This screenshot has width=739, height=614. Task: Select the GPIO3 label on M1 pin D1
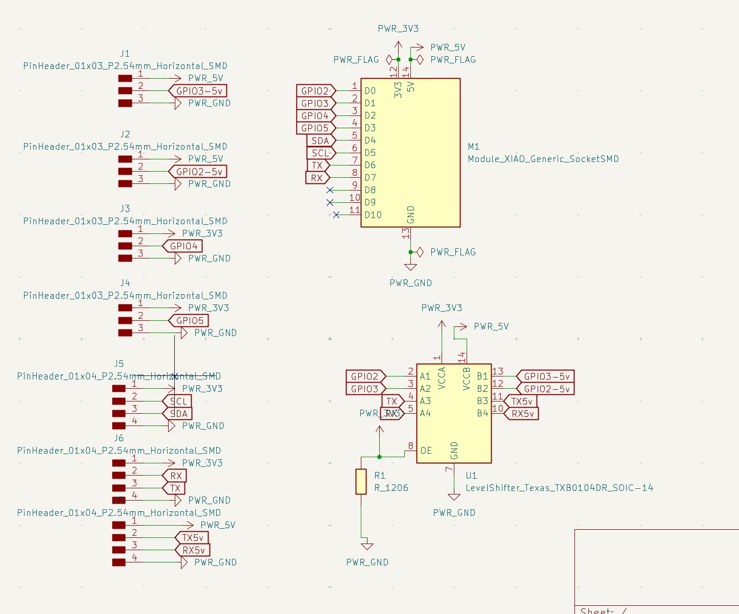316,103
